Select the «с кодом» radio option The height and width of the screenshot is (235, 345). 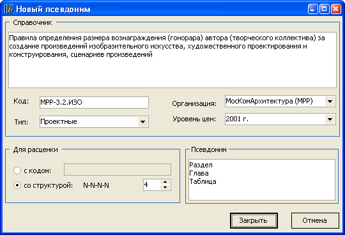click(x=17, y=171)
